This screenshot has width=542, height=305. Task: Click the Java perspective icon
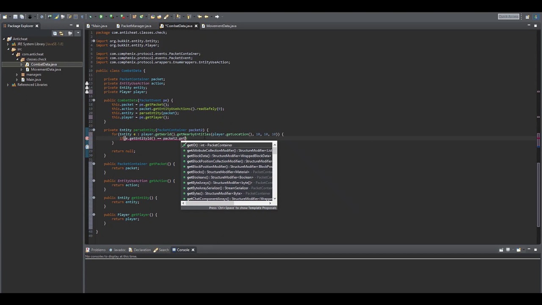pos(535,17)
